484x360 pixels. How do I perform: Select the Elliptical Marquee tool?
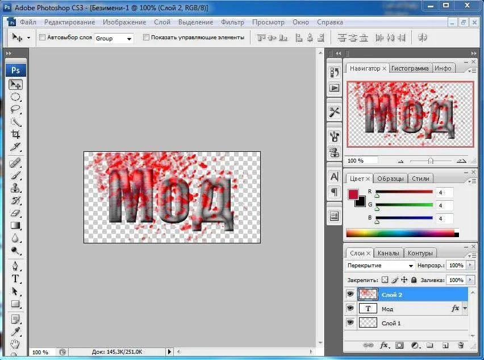15,97
